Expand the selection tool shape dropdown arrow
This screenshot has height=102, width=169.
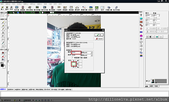point(6,16)
